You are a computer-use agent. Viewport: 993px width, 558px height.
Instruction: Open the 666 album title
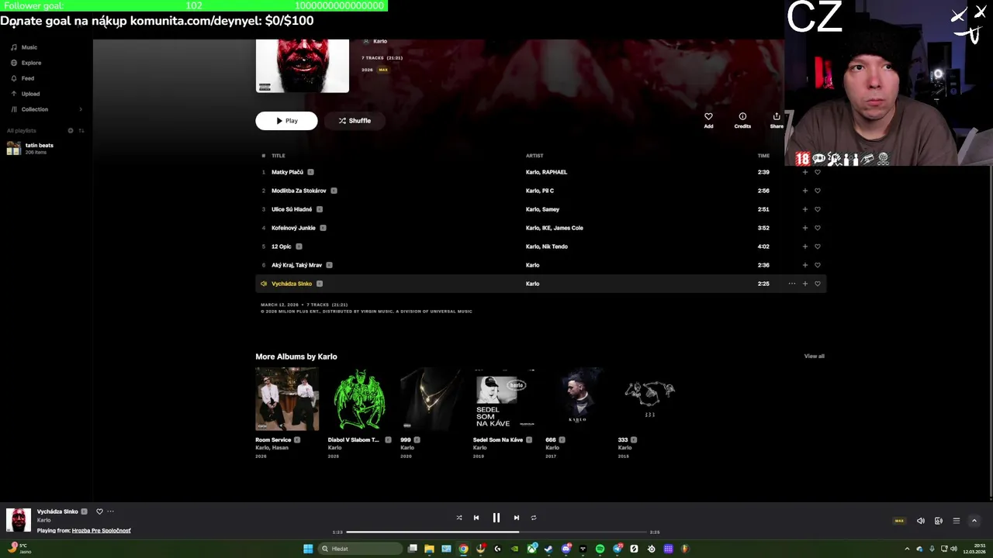551,439
